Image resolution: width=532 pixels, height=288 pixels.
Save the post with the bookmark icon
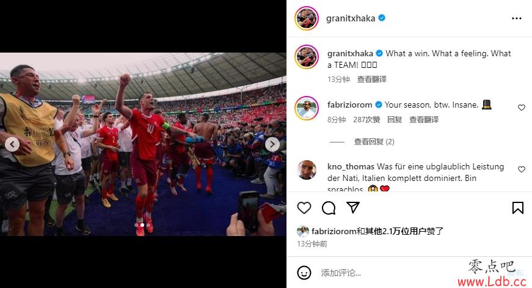point(518,208)
